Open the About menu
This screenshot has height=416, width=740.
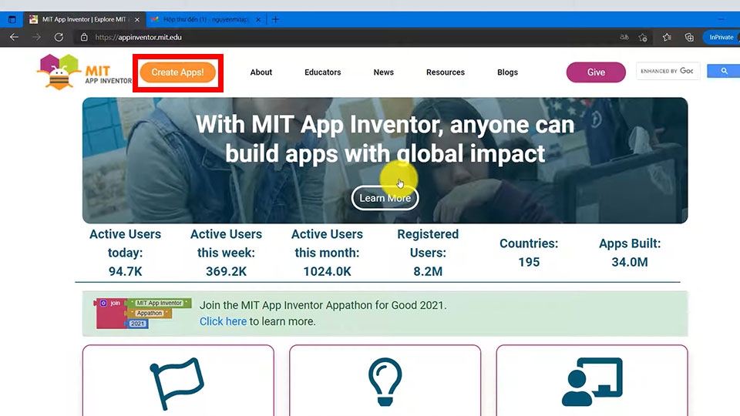point(261,72)
